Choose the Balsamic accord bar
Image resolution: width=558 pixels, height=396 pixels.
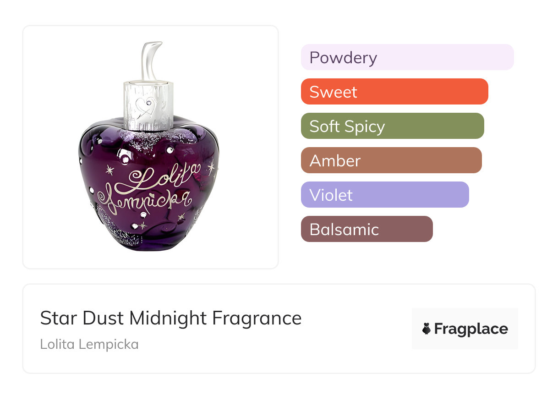point(367,229)
